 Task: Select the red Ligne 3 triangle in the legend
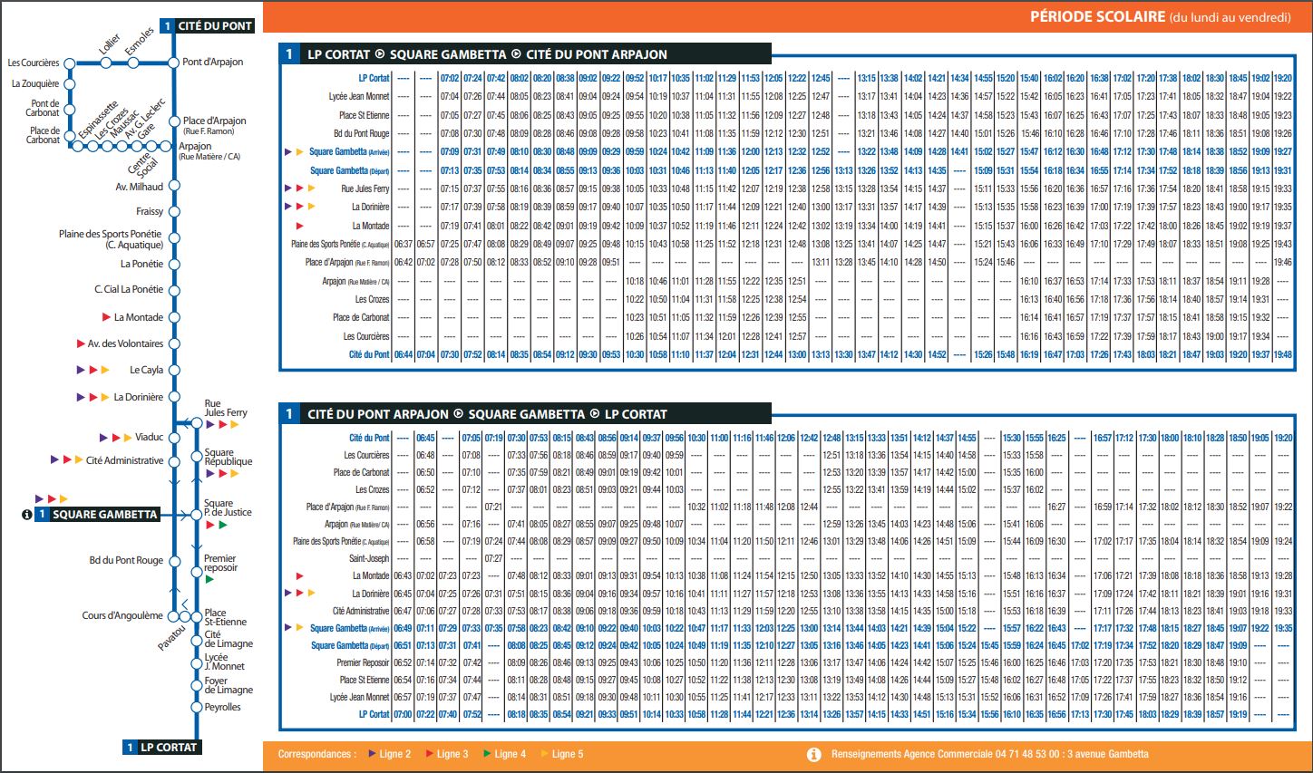pos(430,754)
